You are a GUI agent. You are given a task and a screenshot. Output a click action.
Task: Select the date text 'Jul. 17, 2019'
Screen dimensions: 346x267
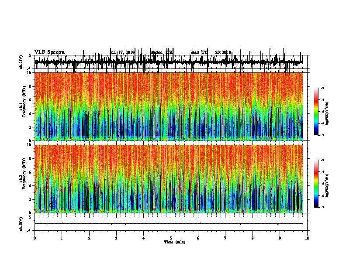pos(122,52)
